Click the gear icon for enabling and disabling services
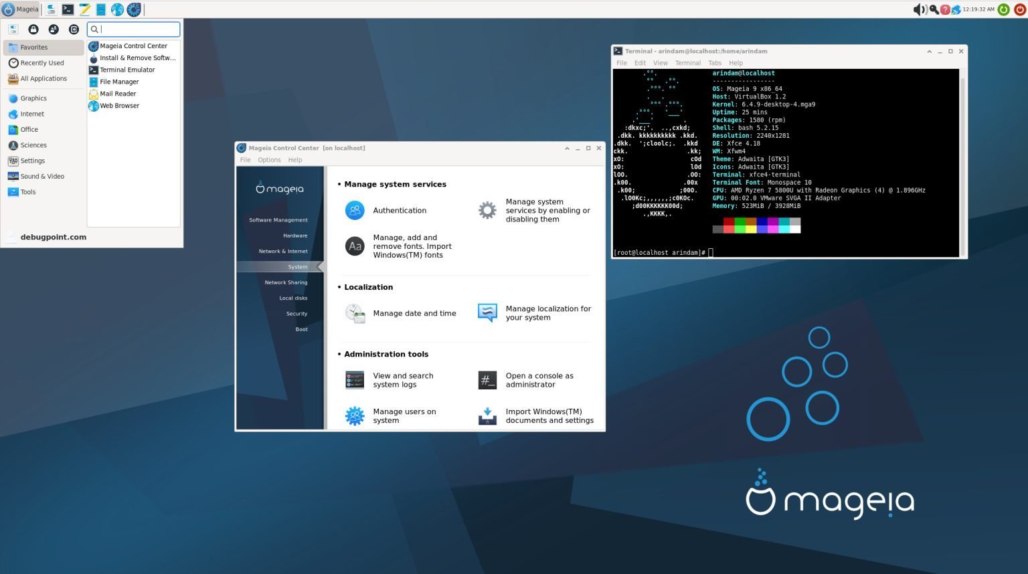This screenshot has width=1028, height=574. point(487,210)
